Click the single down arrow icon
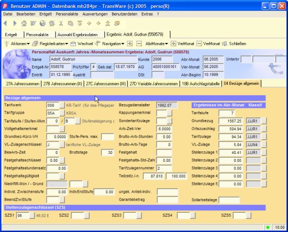 [98, 24]
